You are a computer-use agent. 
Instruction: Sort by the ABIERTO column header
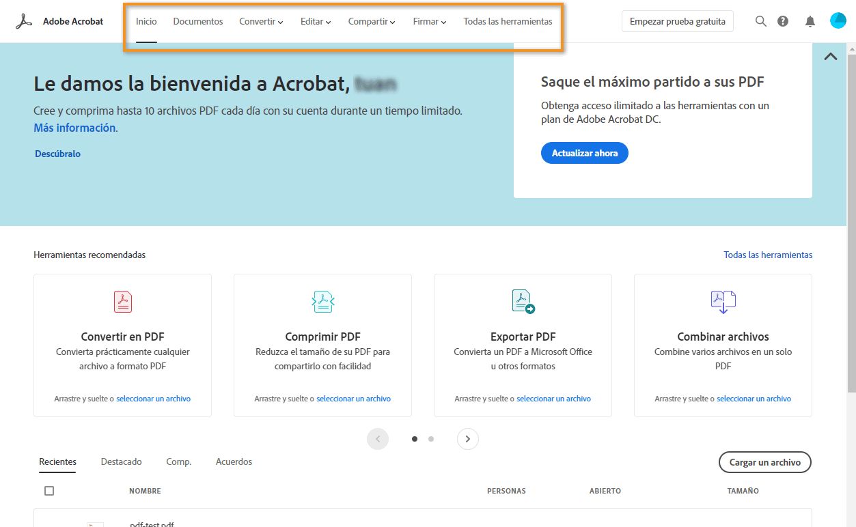tap(605, 491)
